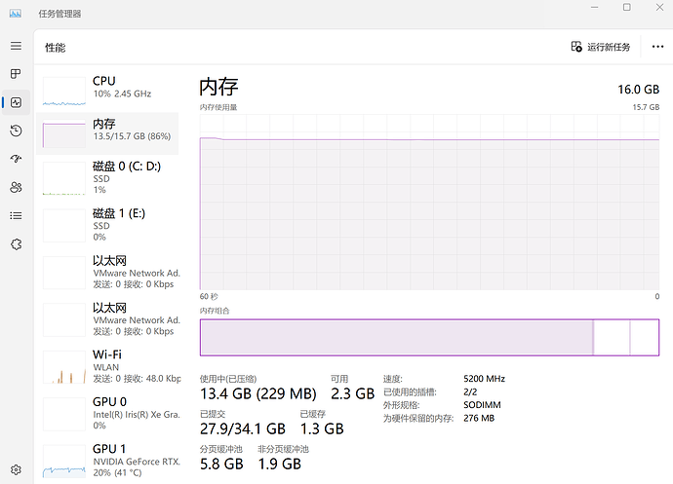Image resolution: width=673 pixels, height=484 pixels.
Task: Open the three-dot more options menu
Action: (x=657, y=47)
